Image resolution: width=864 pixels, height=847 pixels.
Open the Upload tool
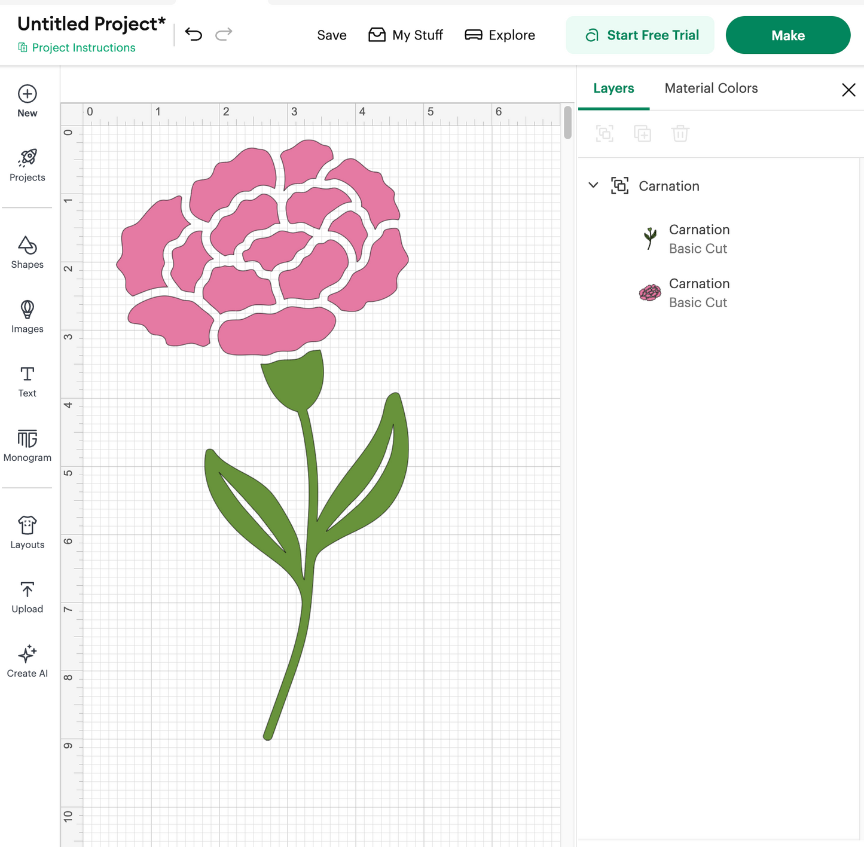point(28,597)
